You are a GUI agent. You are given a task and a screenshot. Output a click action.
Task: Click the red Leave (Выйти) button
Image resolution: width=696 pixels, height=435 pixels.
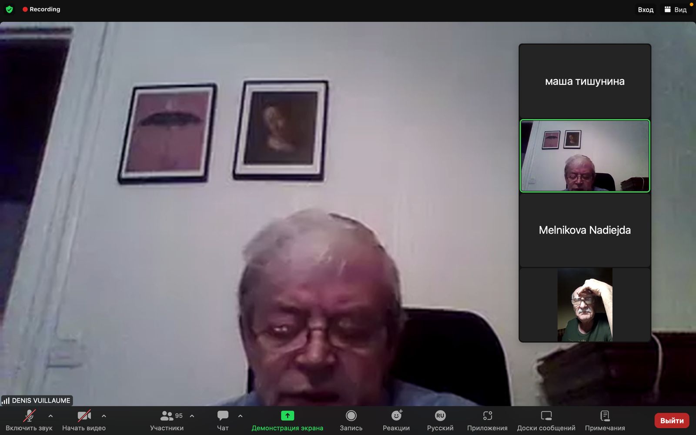point(672,421)
